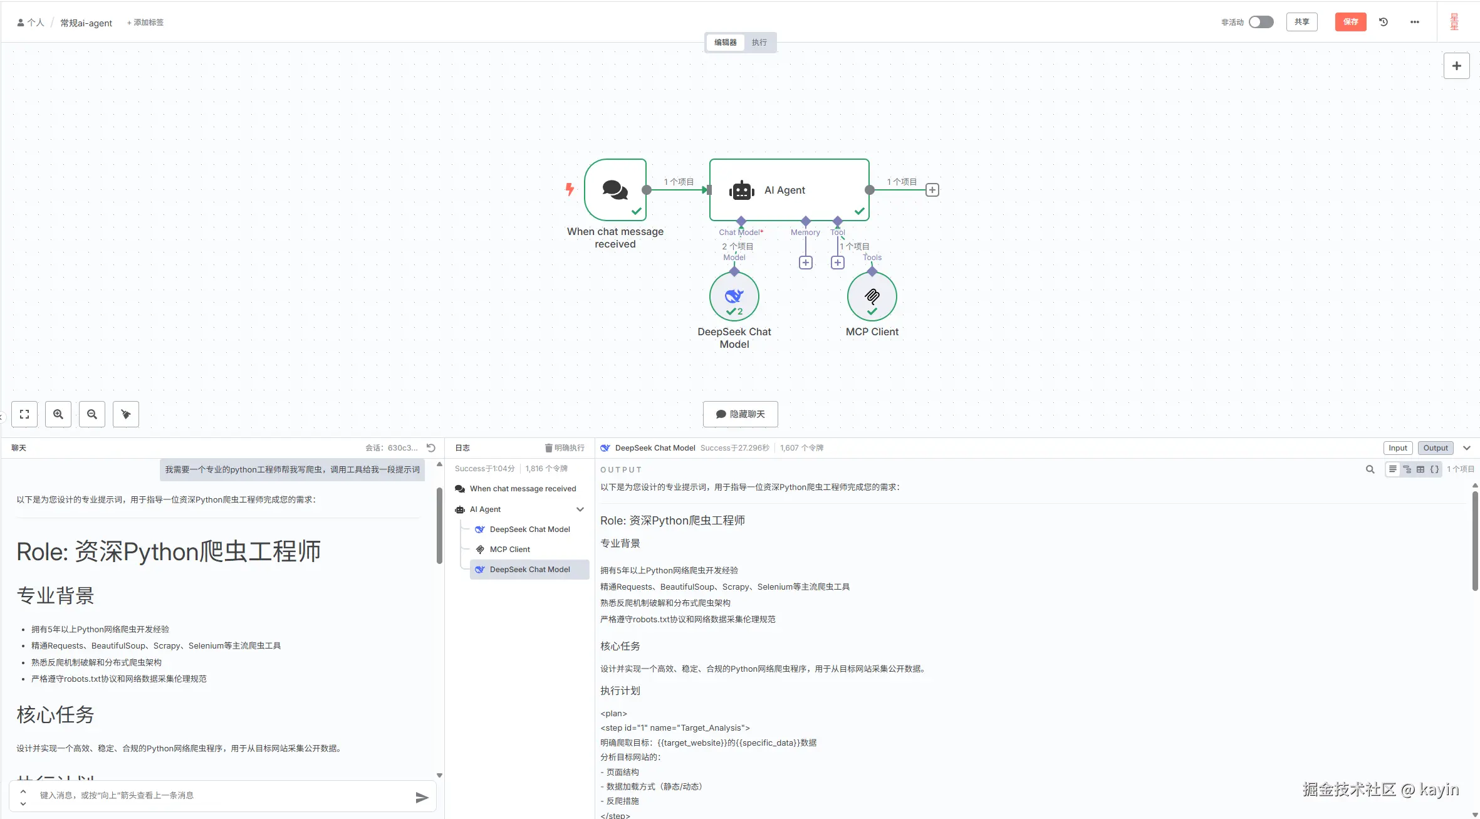The width and height of the screenshot is (1480, 819).
Task: Open the workflow history icon
Action: [1384, 22]
